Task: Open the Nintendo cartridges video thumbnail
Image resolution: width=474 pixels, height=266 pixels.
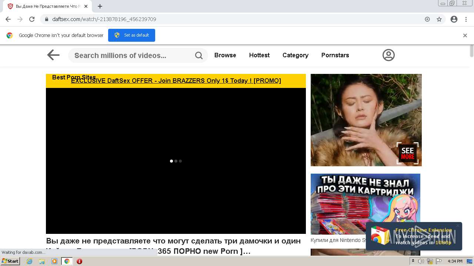Action: (x=365, y=204)
